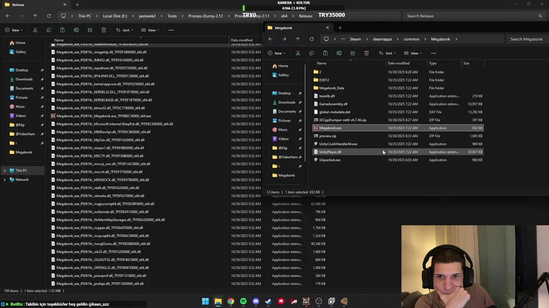
Task: Show hidden breadcrumb folders in Megabonk window
Action: 343,39
